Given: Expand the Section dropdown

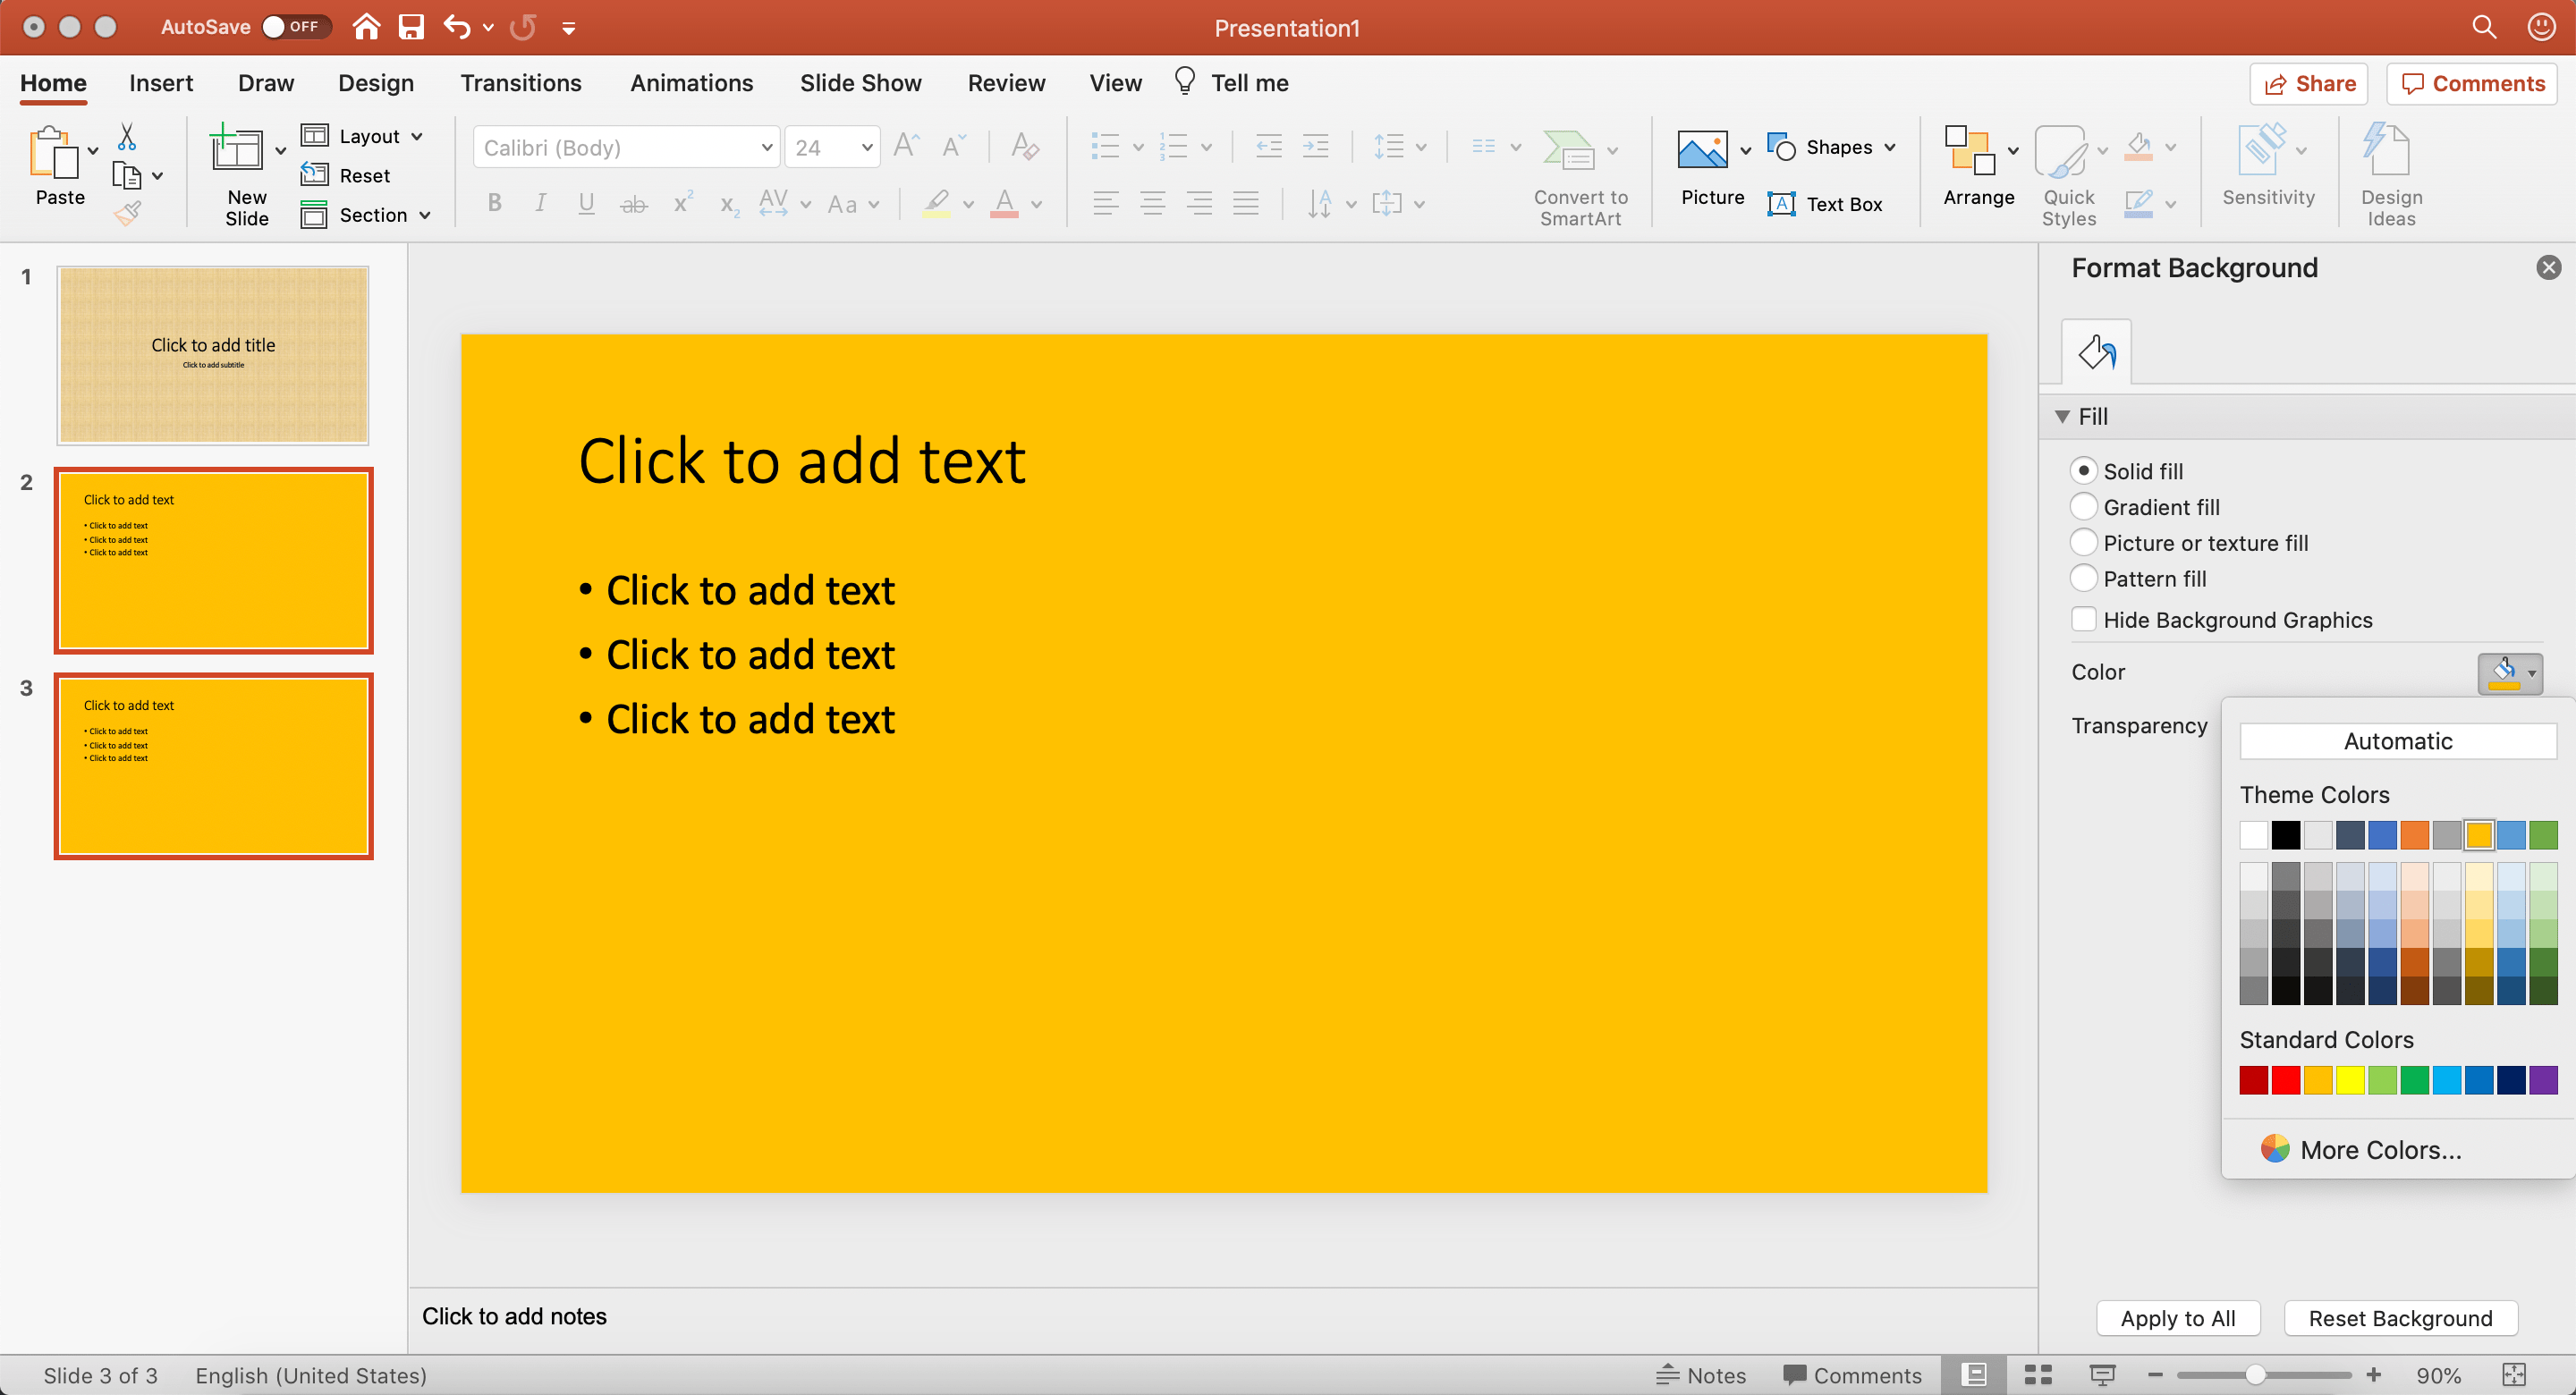Looking at the screenshot, I should coord(366,215).
